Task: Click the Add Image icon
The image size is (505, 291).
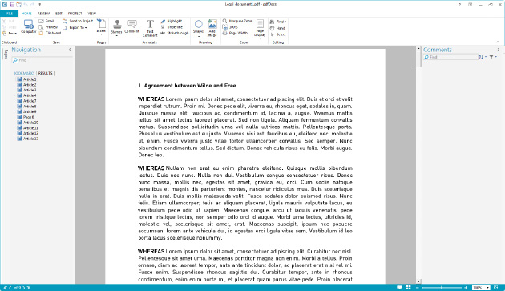Action: point(212,28)
